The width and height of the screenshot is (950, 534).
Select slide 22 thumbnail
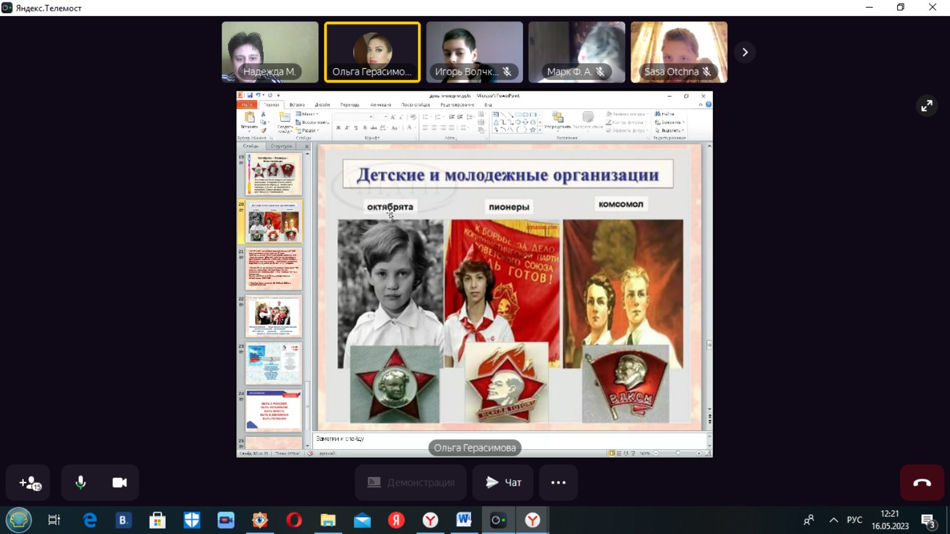pyautogui.click(x=274, y=316)
